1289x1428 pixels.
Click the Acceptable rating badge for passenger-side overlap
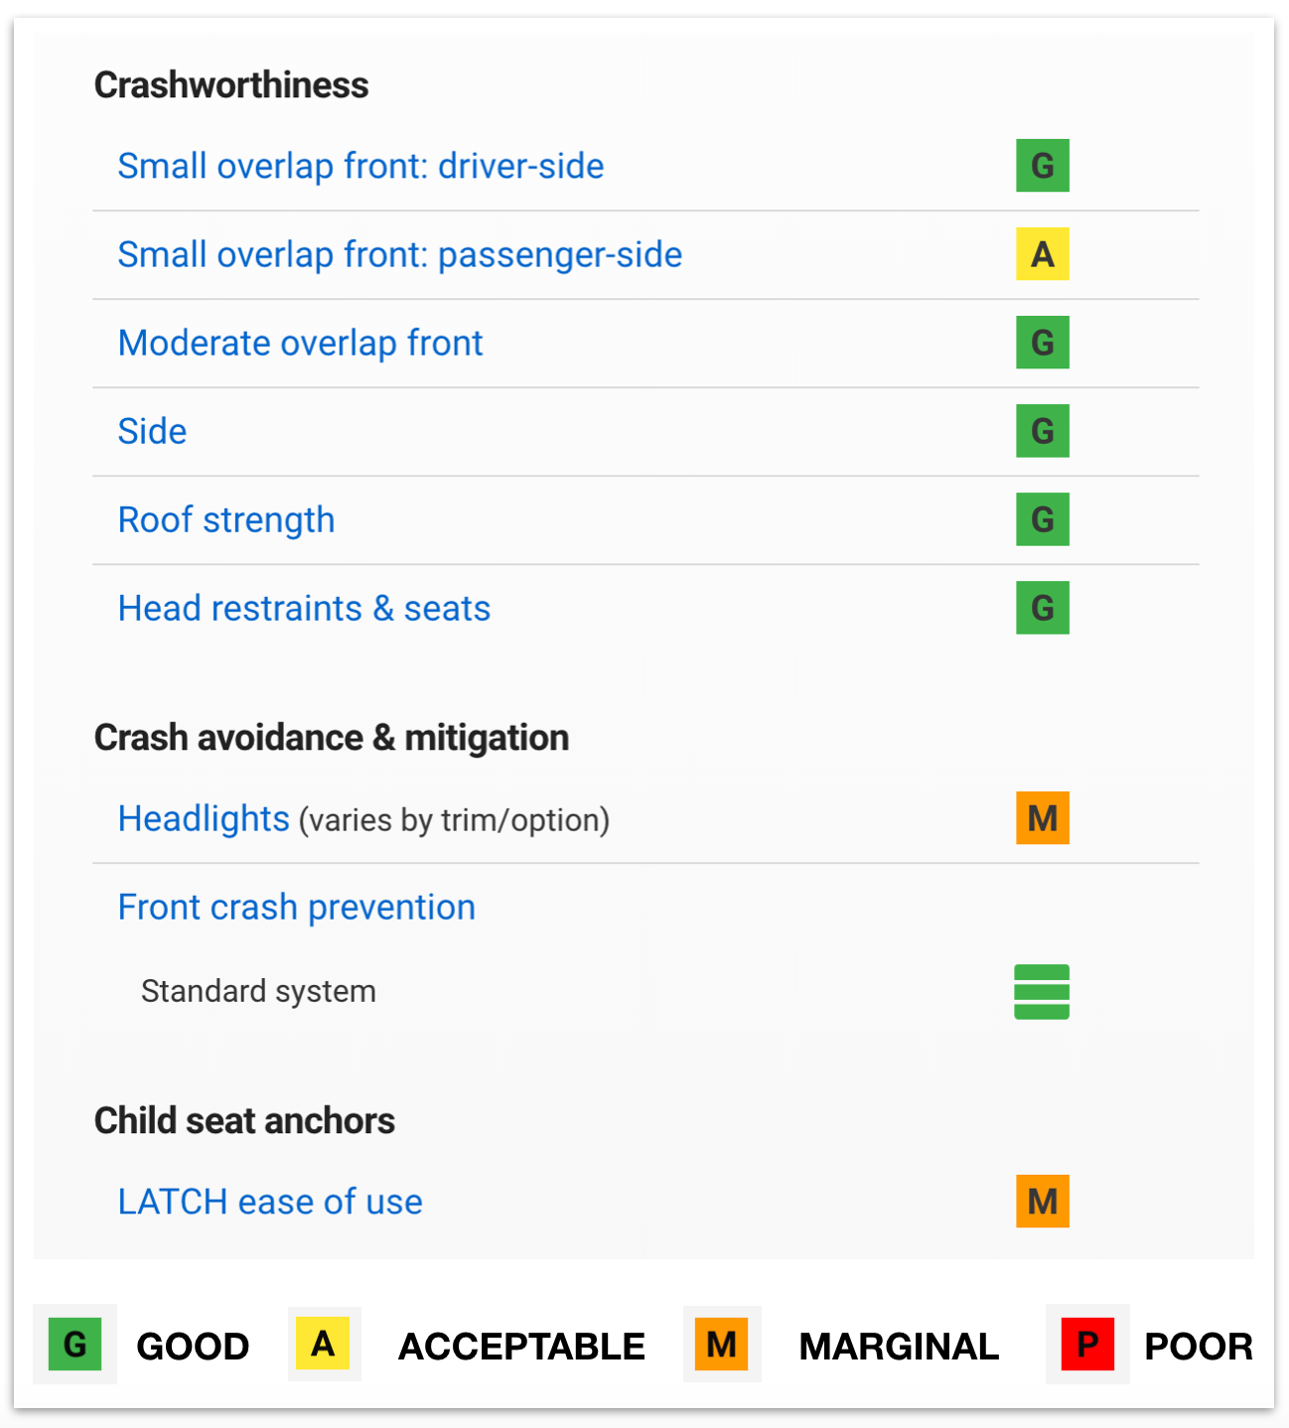pos(1042,254)
